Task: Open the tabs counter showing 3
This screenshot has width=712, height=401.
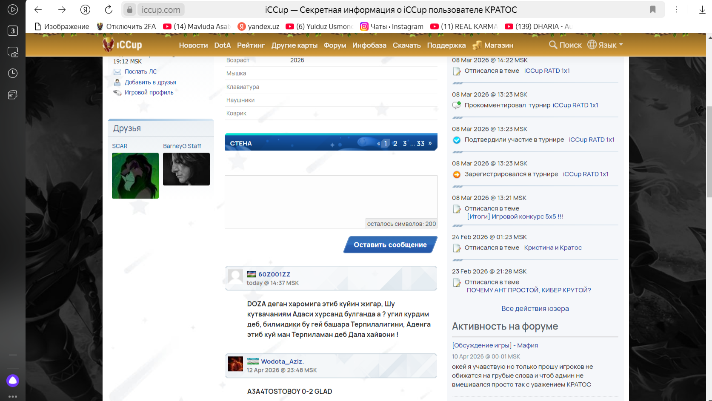Action: [13, 31]
